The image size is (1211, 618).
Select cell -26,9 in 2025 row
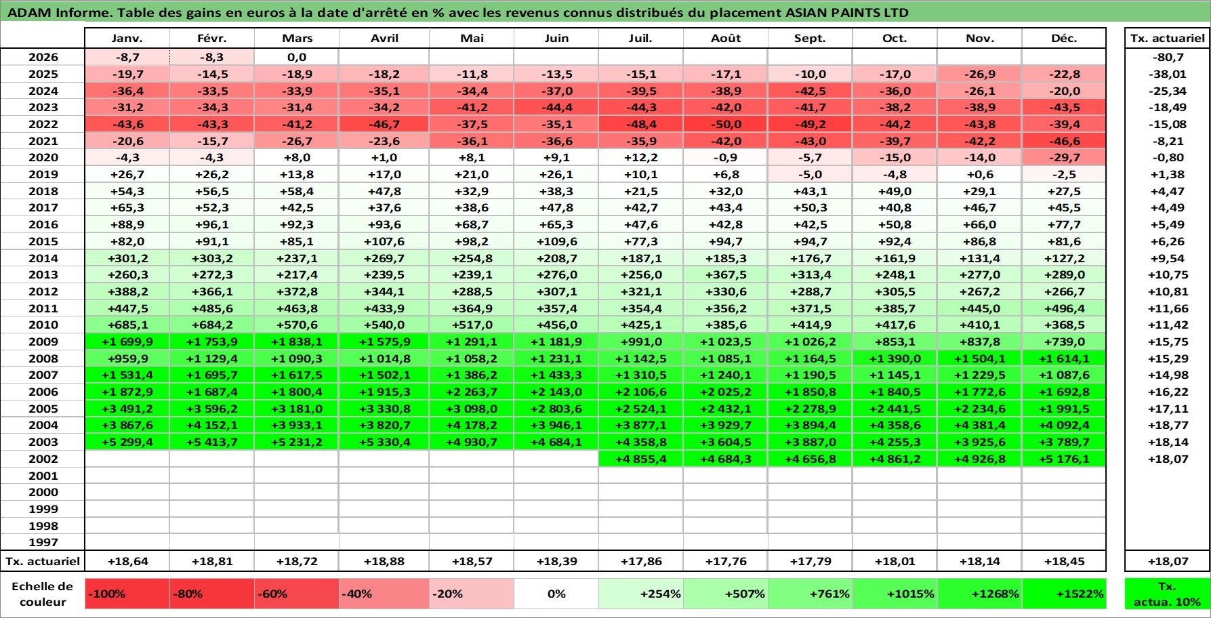[x=979, y=74]
